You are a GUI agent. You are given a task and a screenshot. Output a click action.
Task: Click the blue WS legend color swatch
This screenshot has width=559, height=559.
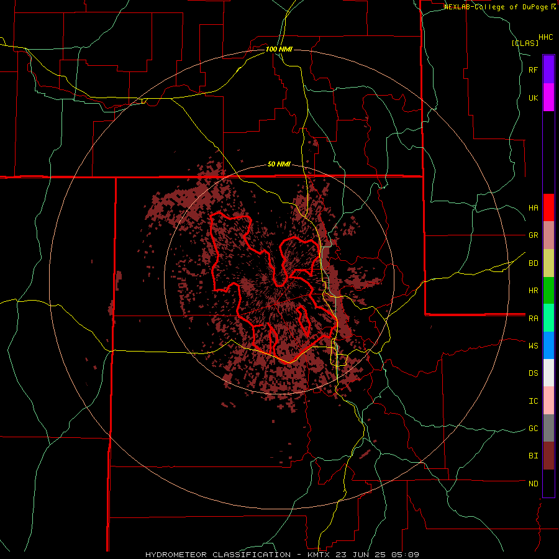(548, 345)
